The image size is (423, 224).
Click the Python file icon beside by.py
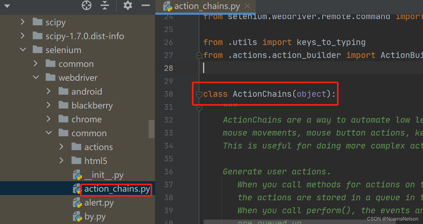[x=77, y=216]
